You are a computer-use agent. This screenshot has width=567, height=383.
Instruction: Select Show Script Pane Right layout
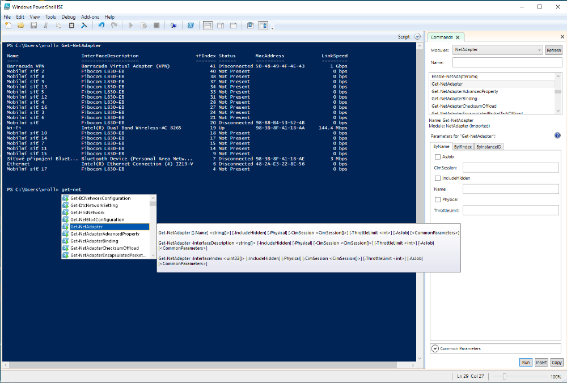click(220, 25)
